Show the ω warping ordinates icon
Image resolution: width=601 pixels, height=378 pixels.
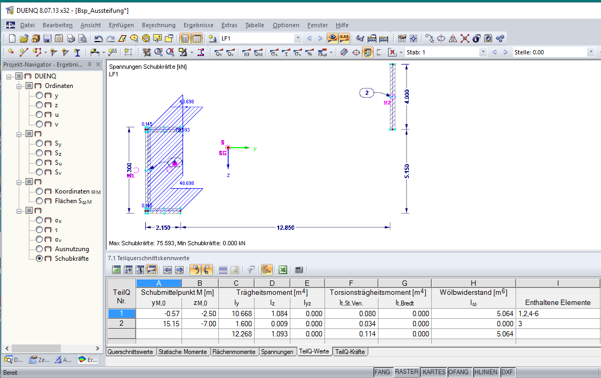[x=247, y=52]
